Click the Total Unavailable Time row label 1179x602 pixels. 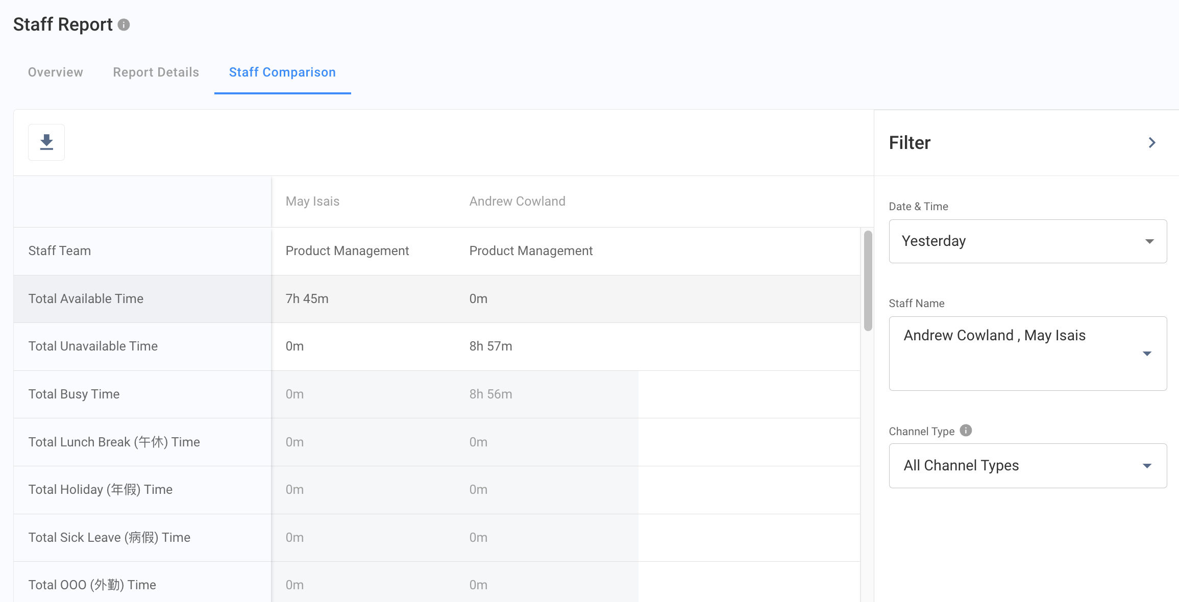point(93,346)
